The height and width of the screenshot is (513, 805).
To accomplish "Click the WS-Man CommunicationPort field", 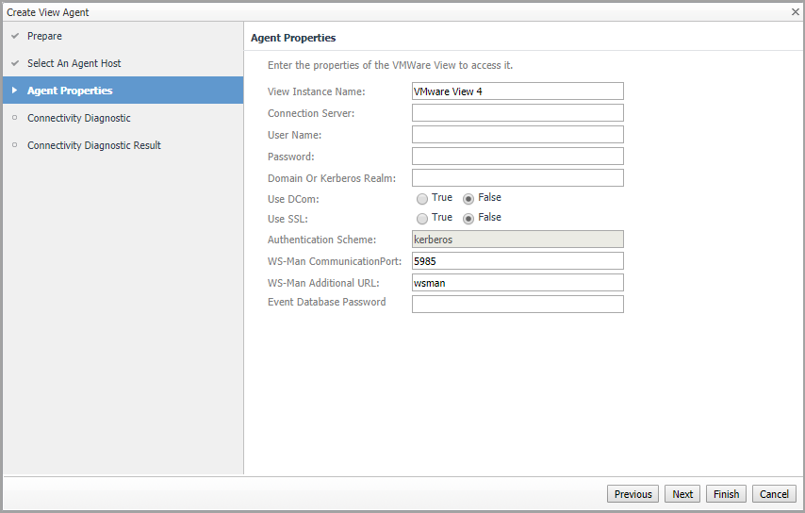I will (x=517, y=261).
